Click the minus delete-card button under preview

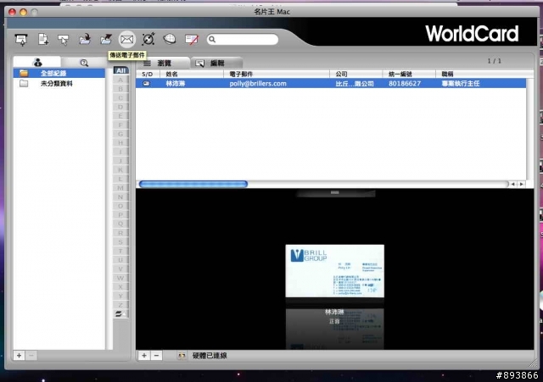[156, 356]
